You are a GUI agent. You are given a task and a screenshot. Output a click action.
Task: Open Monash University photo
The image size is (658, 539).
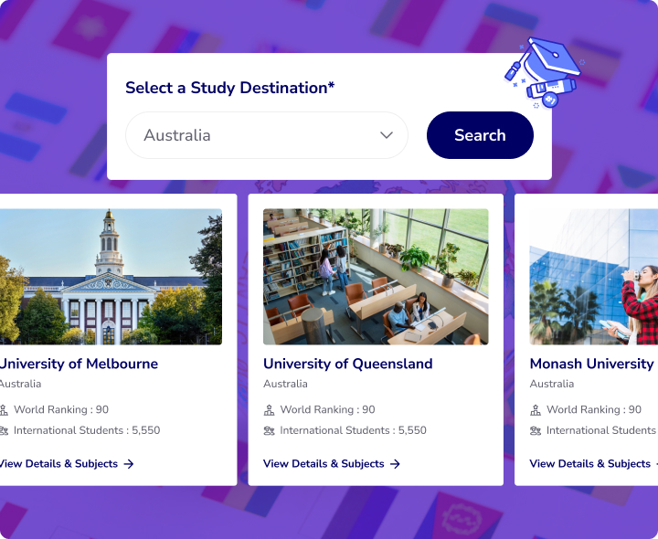[594, 277]
